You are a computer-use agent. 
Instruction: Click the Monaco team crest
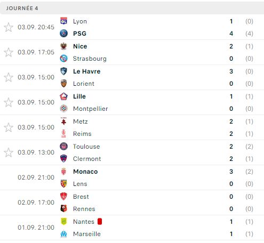(x=63, y=172)
